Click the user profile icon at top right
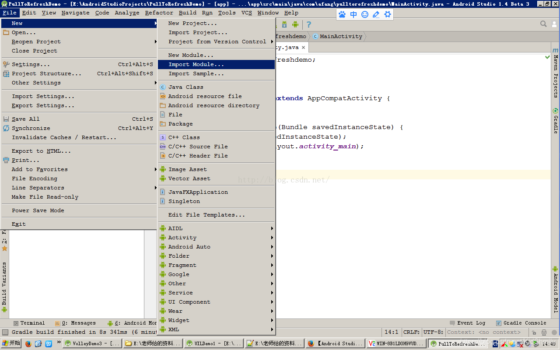The image size is (560, 350). 554,24
